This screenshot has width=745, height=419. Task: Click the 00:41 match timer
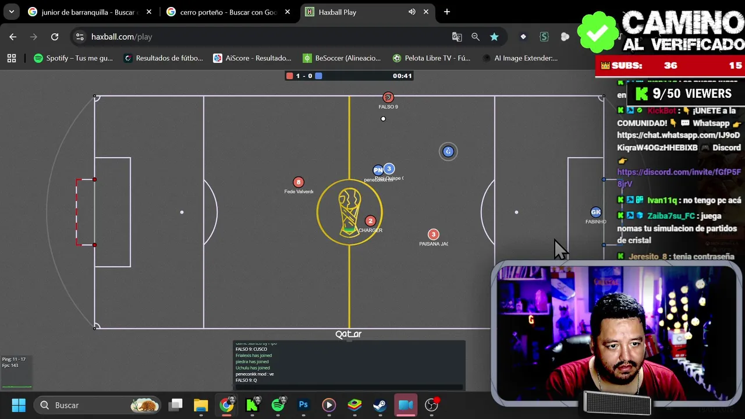402,76
